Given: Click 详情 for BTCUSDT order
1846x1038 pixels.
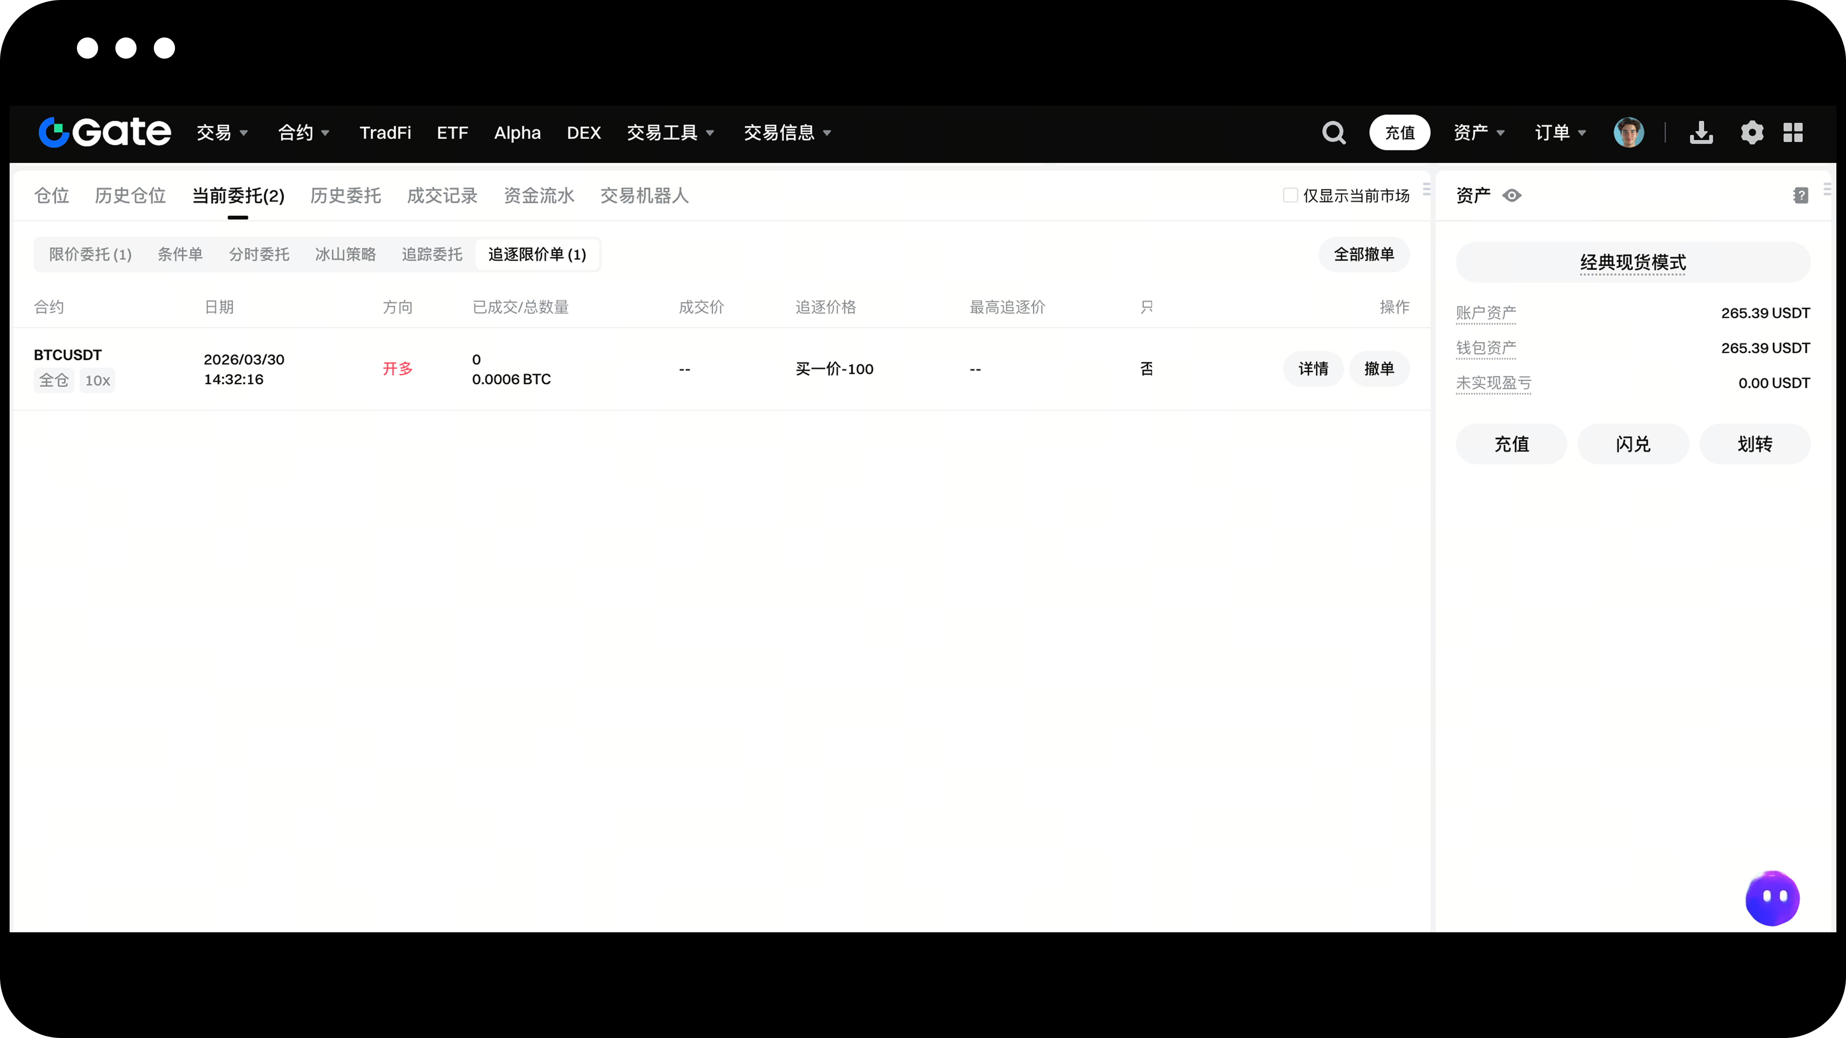Looking at the screenshot, I should 1313,369.
